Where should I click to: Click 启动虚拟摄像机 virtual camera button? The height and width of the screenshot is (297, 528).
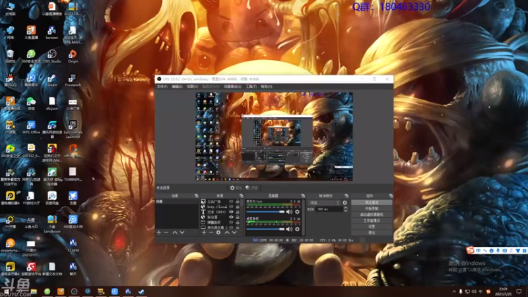(x=372, y=214)
